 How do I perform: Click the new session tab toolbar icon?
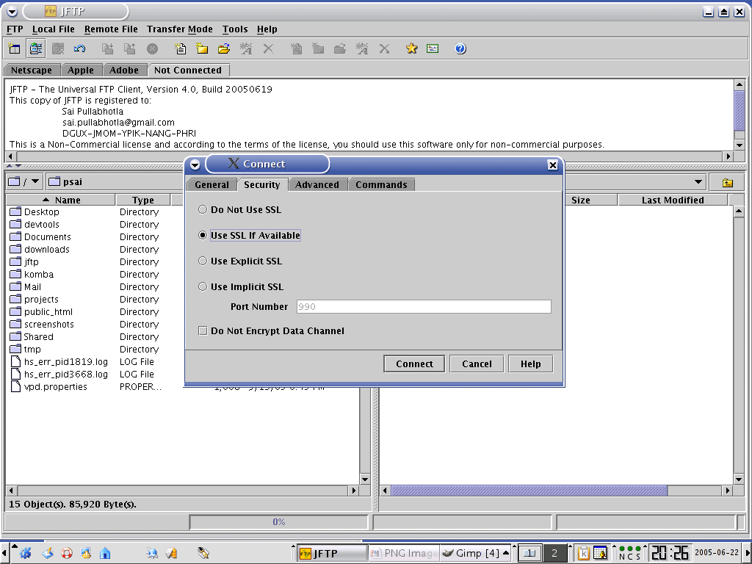pyautogui.click(x=15, y=48)
